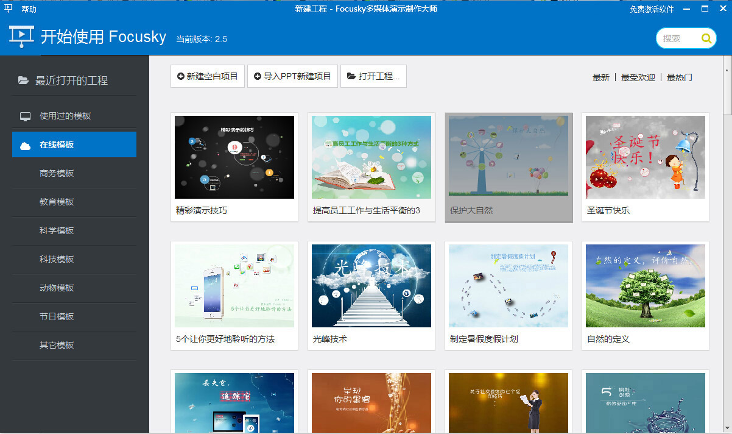Click the 免费激活软件 link
The image size is (732, 434).
(652, 9)
